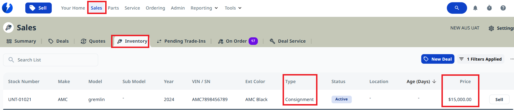Expand the Tools dropdown menu
The height and width of the screenshot is (110, 514).
click(233, 8)
